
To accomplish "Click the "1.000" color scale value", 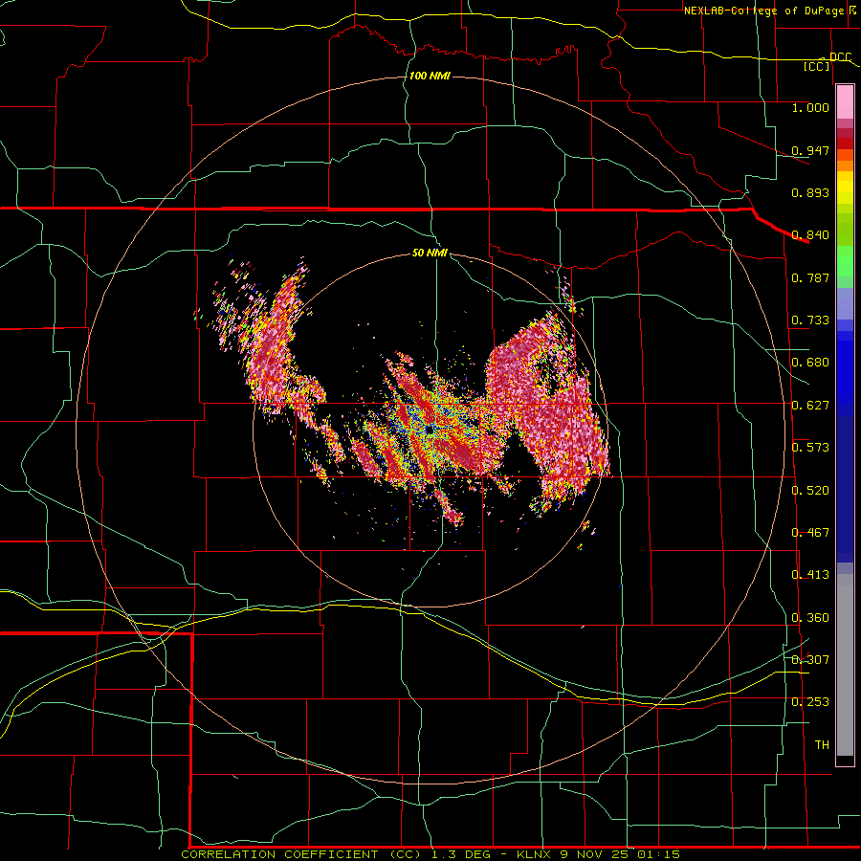I will pyautogui.click(x=810, y=107).
